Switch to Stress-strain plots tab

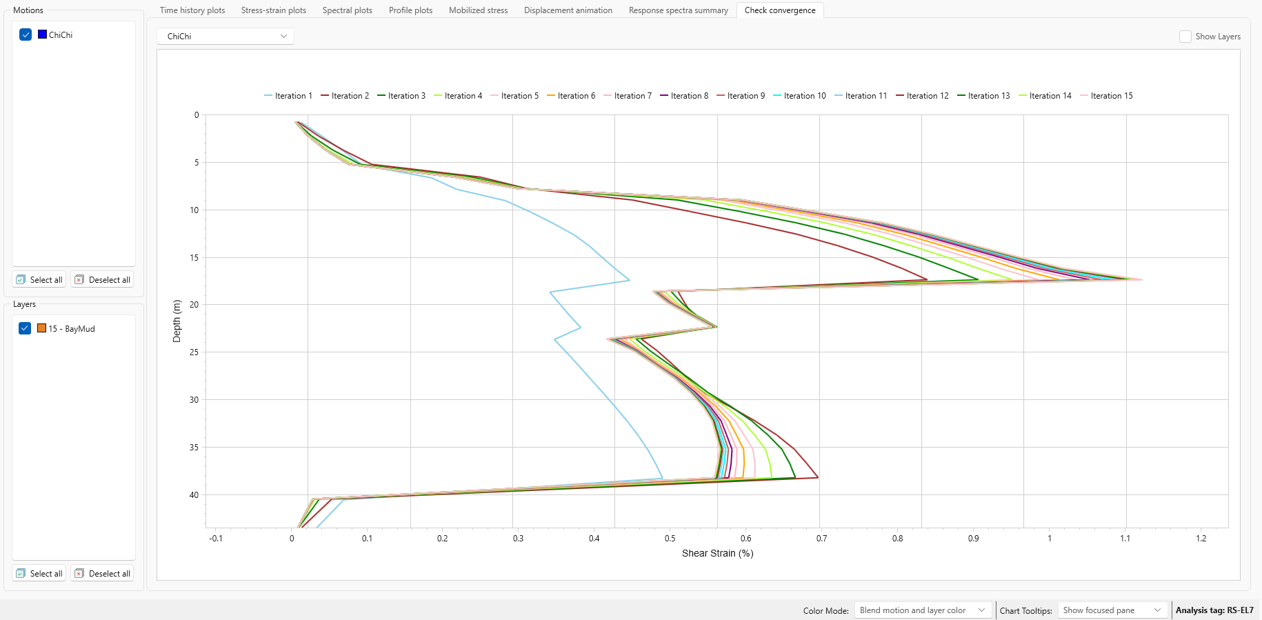274,10
